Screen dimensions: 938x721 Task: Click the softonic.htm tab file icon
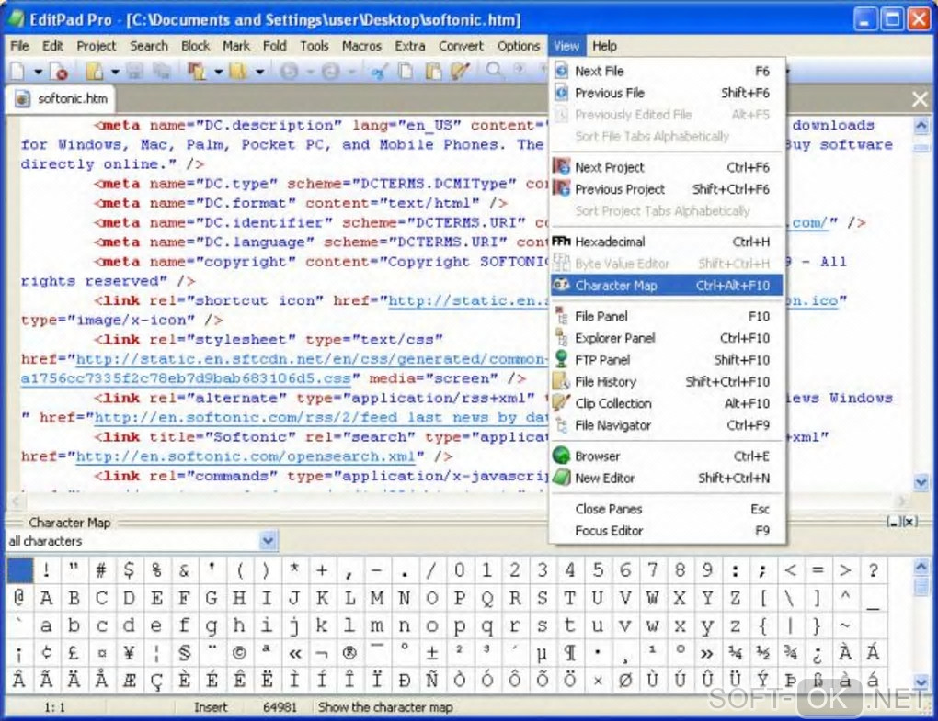pos(22,98)
